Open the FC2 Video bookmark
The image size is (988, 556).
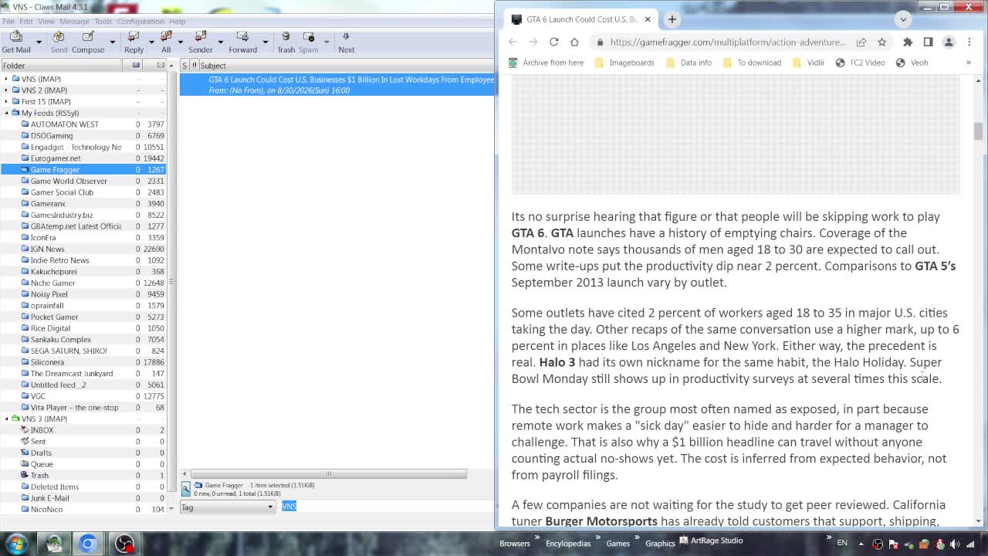pyautogui.click(x=860, y=63)
